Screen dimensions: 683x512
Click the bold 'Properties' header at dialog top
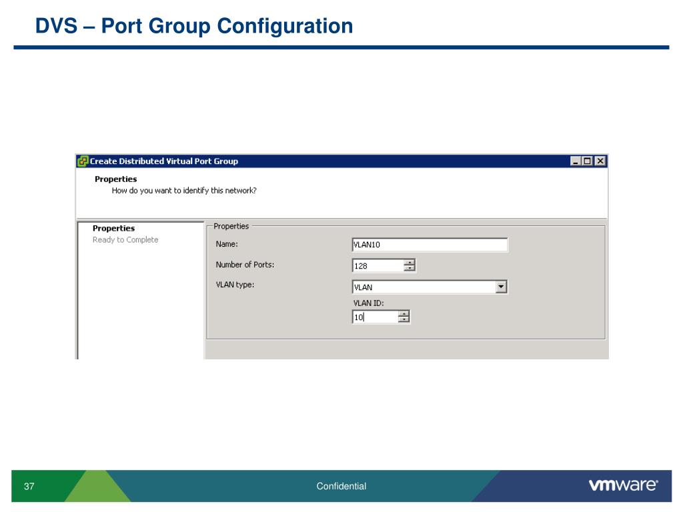click(x=116, y=179)
